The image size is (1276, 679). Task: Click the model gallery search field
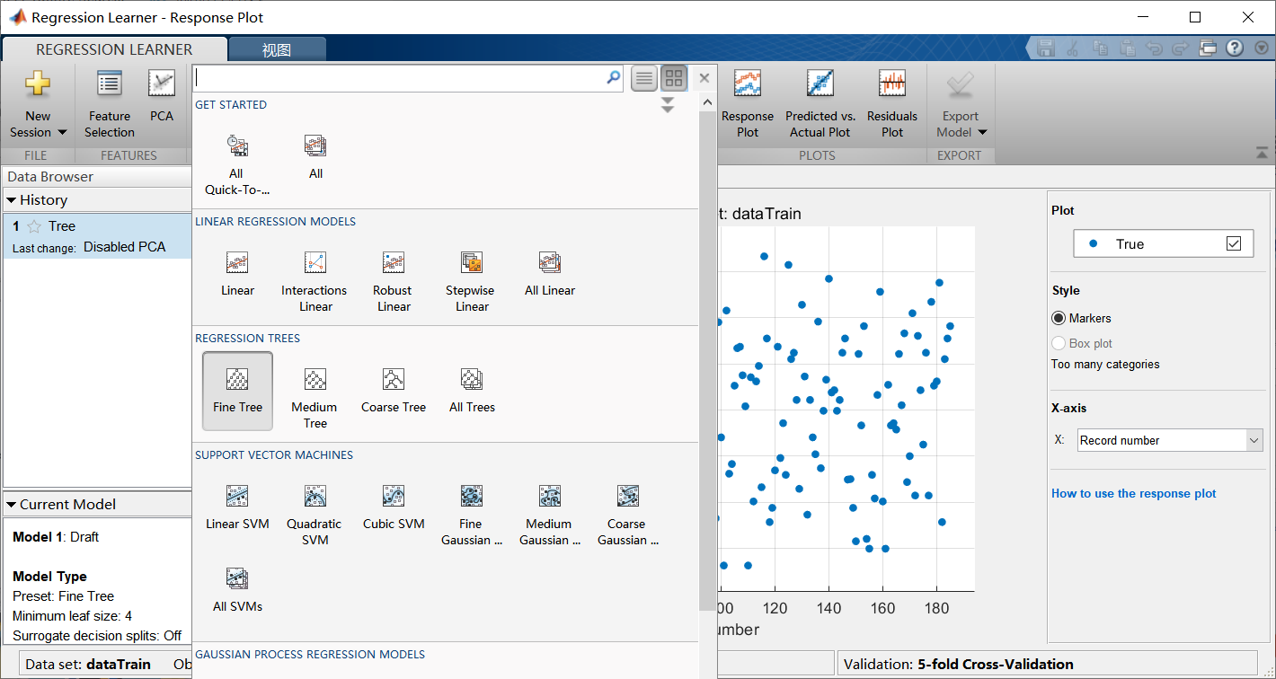(x=400, y=78)
